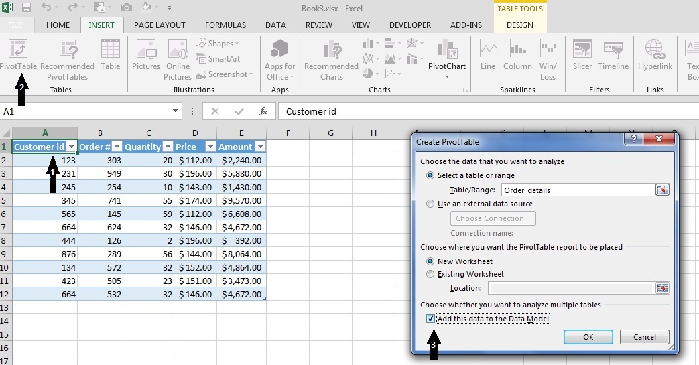Insert Pictures from file
This screenshot has height=365, width=699.
[x=146, y=55]
